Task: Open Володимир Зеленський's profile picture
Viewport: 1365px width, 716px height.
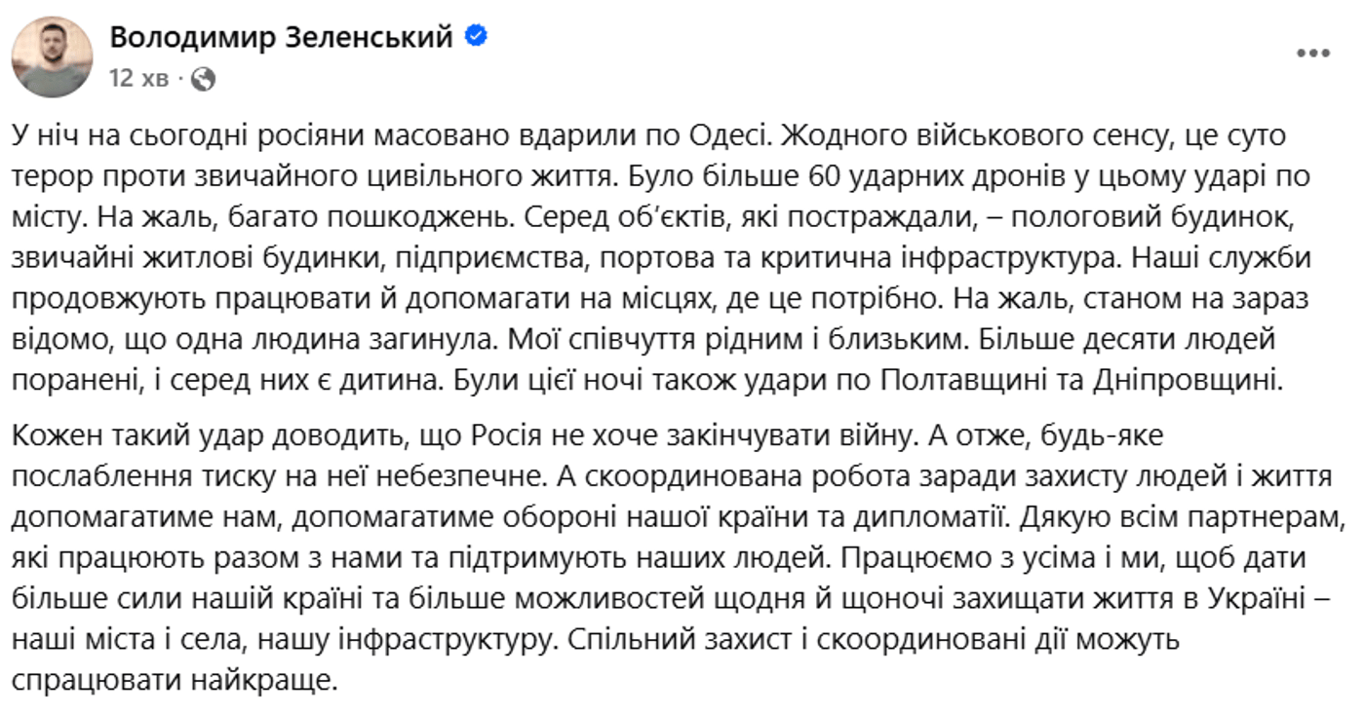Action: [53, 57]
